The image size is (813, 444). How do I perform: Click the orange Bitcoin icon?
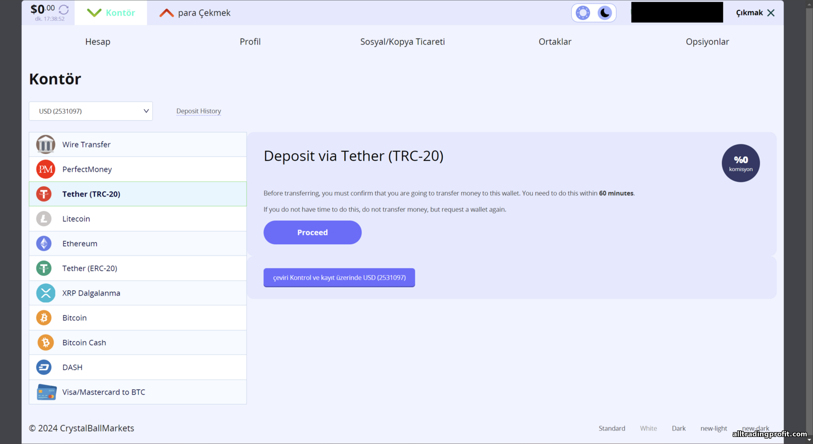pyautogui.click(x=44, y=318)
